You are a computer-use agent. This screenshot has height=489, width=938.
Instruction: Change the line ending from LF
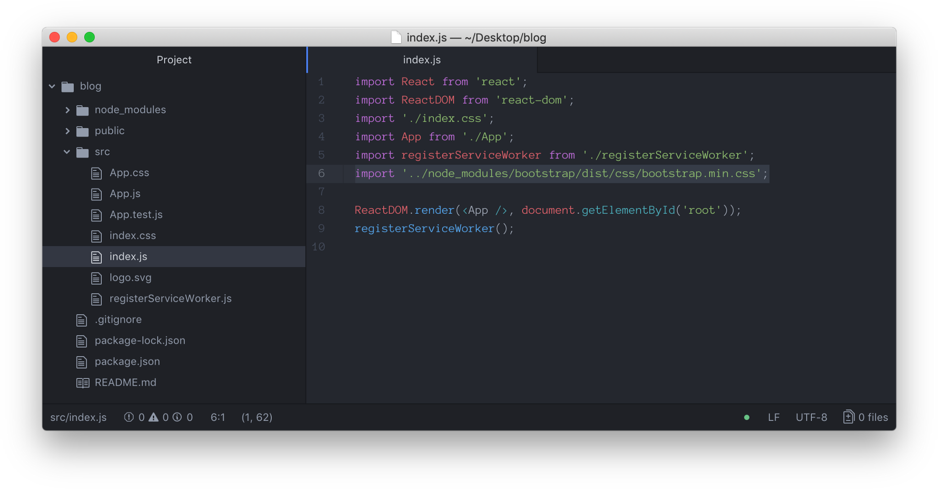point(773,417)
